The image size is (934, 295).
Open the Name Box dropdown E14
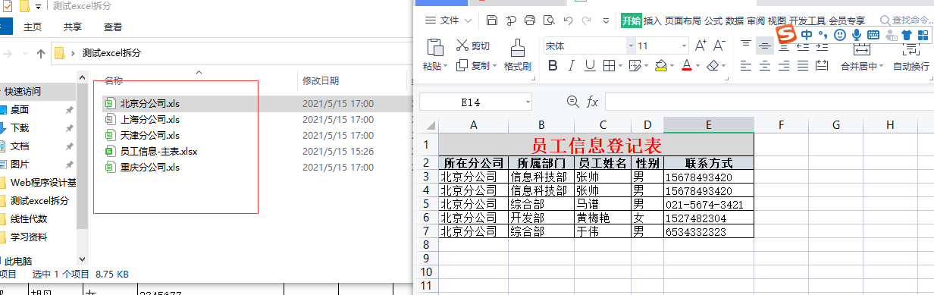(527, 102)
